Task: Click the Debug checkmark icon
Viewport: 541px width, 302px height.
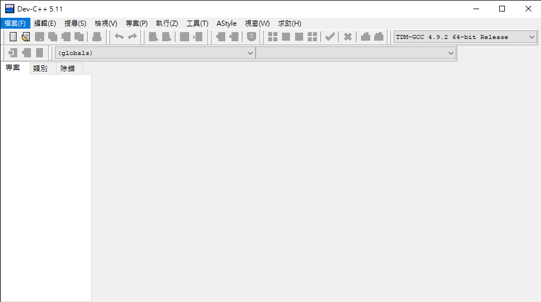Action: click(330, 37)
